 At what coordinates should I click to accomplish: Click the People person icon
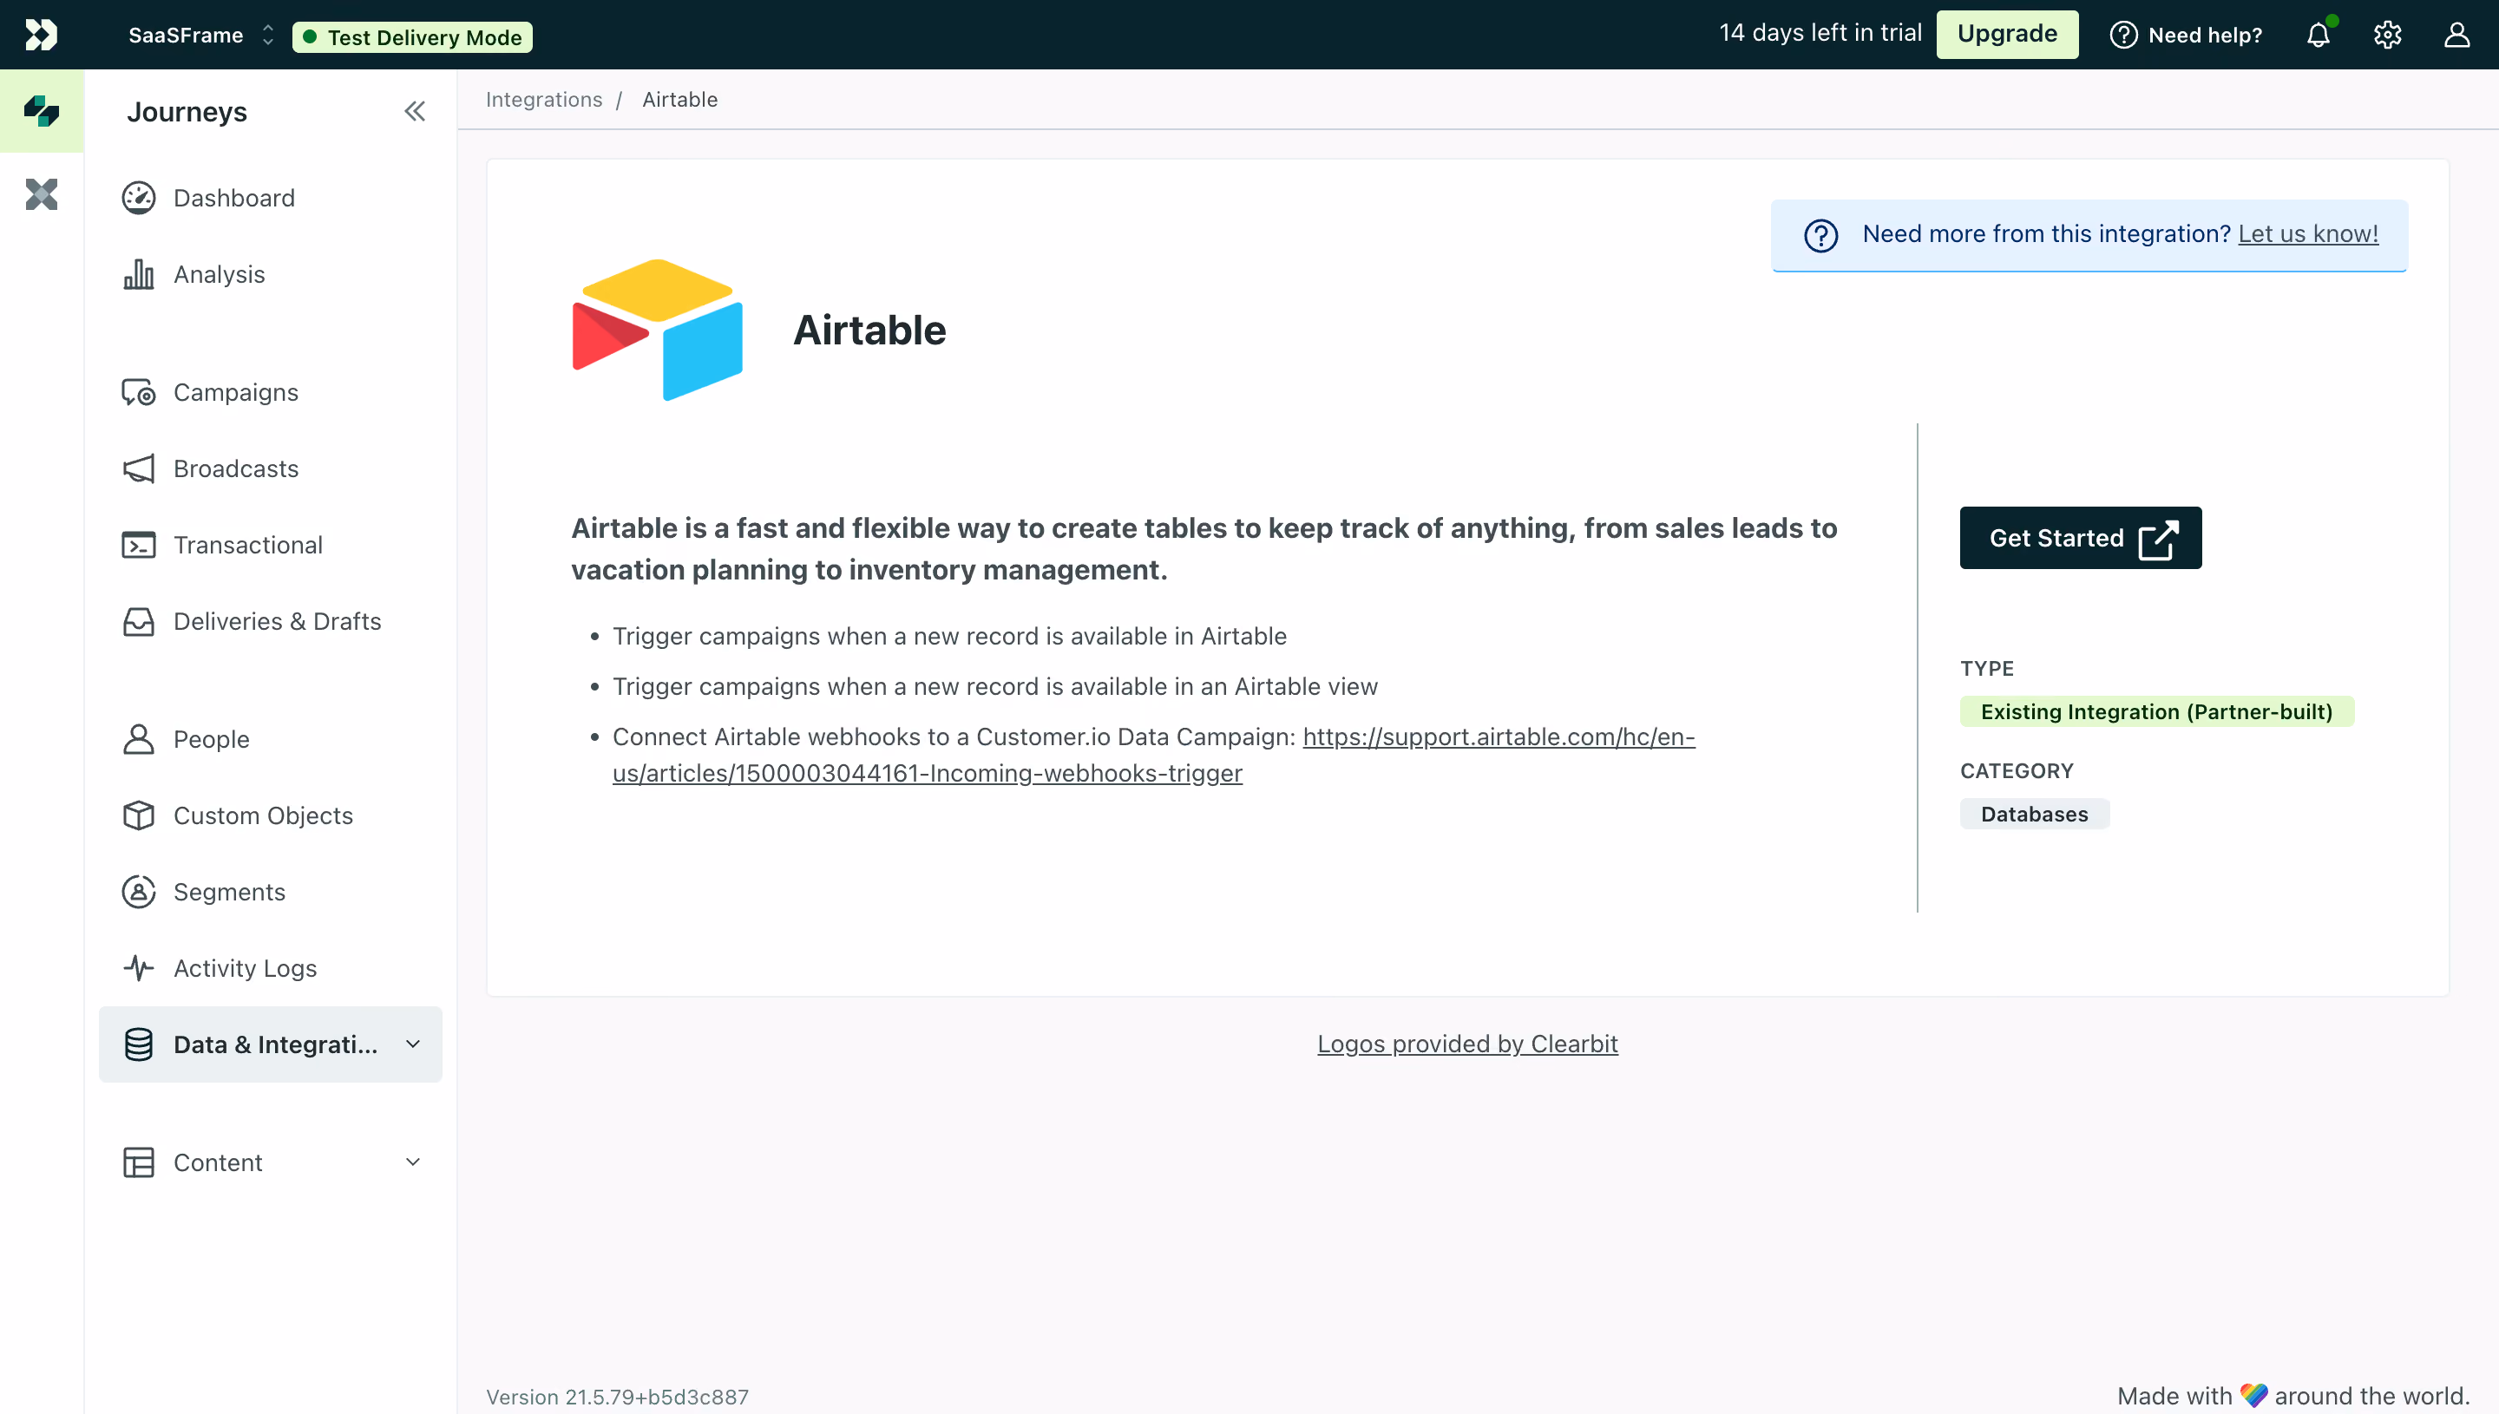point(138,739)
